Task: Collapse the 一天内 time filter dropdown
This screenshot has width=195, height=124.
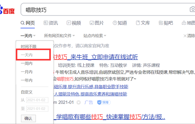Action: pos(28,36)
